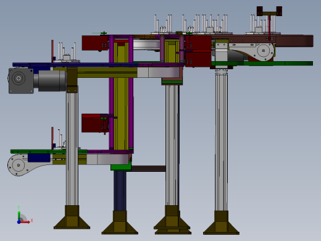Select the green top plate of the lower-left conveyor

point(49,151)
